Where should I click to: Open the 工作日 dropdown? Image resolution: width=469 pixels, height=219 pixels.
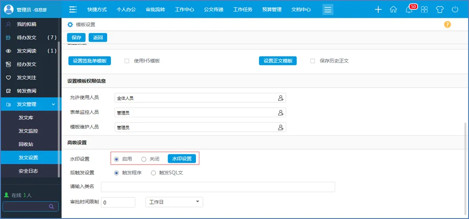tap(174, 202)
